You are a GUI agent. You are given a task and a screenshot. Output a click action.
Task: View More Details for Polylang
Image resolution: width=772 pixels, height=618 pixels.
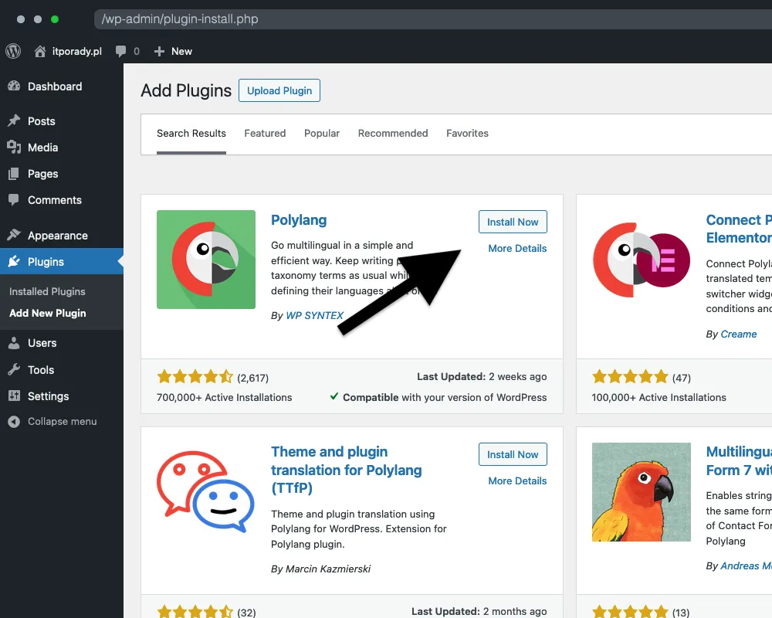click(x=517, y=249)
